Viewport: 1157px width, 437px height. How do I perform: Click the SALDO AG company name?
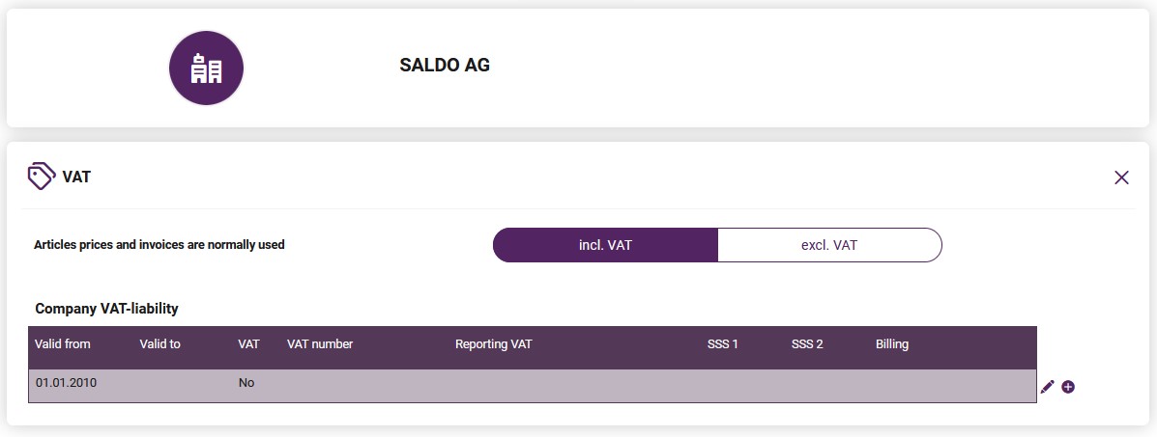(x=445, y=66)
